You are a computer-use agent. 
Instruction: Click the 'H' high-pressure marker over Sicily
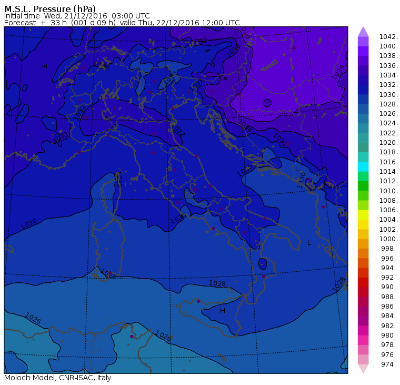(x=223, y=310)
